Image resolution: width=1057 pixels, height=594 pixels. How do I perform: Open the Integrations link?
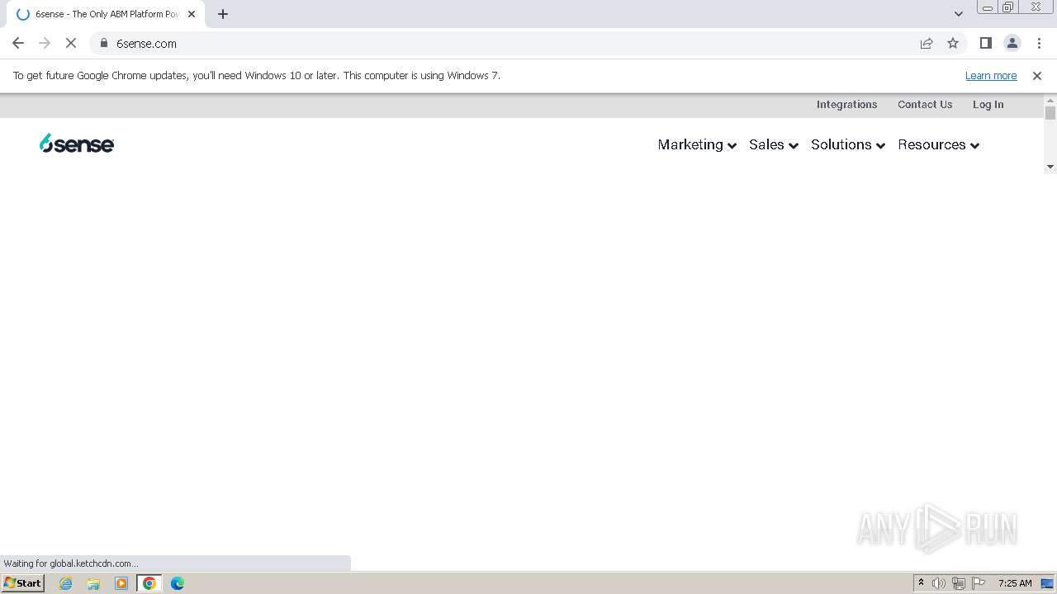click(846, 105)
